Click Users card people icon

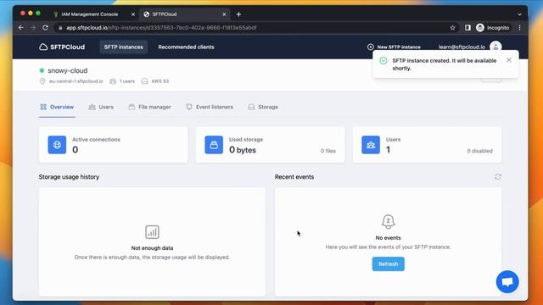point(371,145)
